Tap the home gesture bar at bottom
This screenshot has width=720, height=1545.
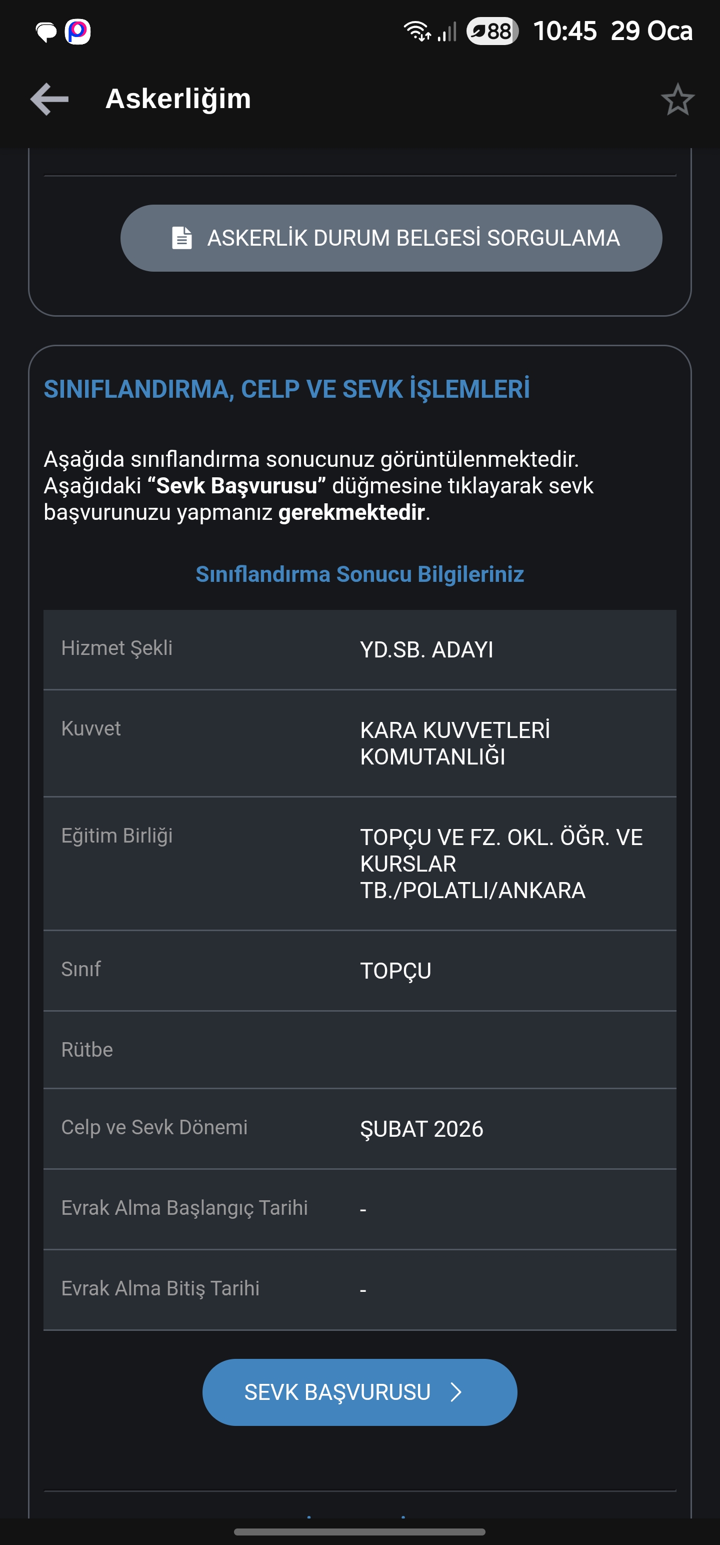click(359, 1532)
